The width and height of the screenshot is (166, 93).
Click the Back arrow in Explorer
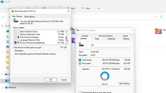3,17
